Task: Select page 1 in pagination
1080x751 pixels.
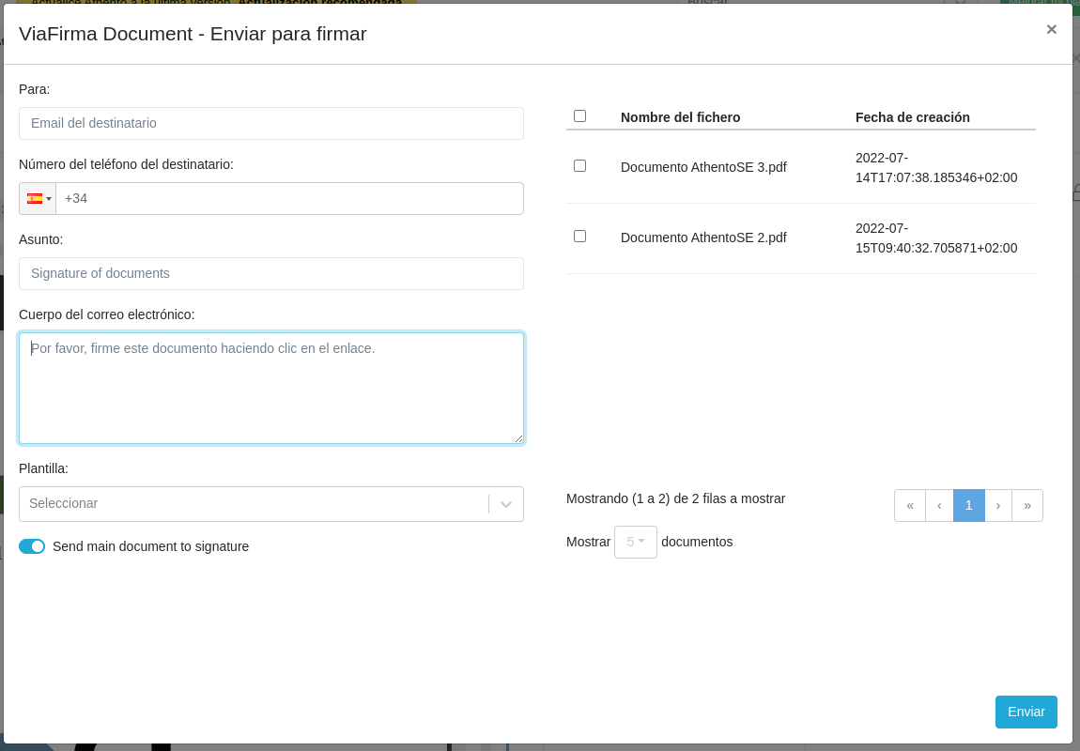Action: (968, 505)
